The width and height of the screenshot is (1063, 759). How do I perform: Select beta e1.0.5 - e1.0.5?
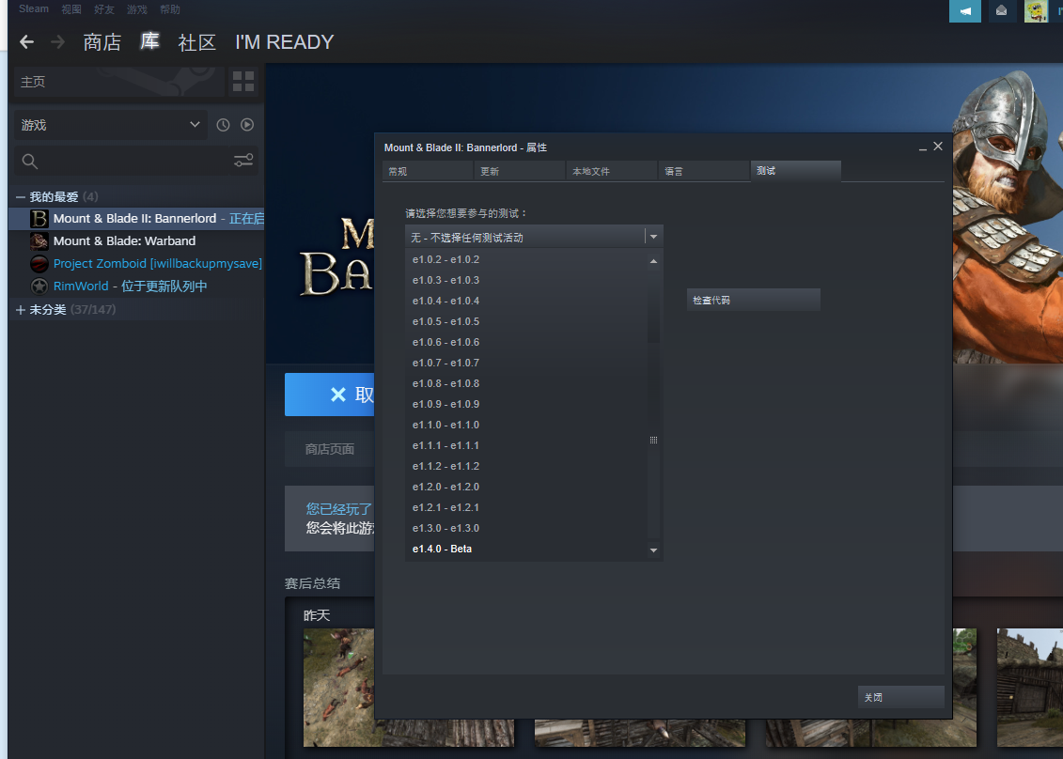pos(526,321)
